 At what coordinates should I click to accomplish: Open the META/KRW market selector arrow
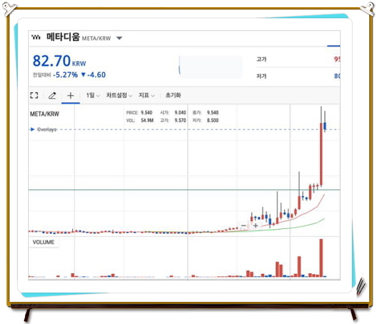[119, 38]
